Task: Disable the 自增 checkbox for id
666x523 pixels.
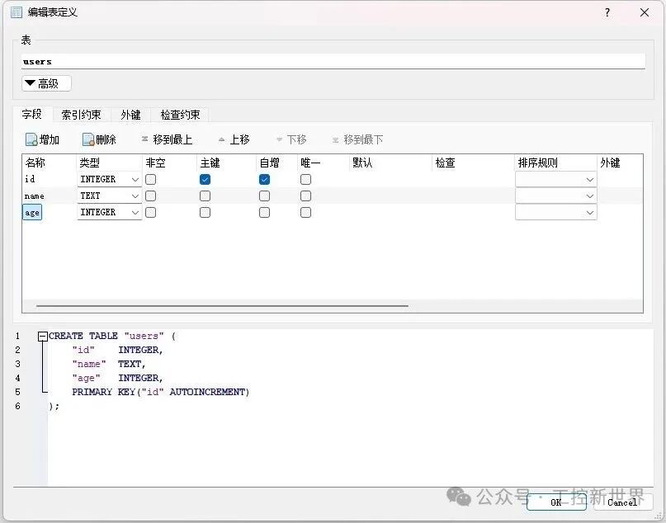Action: click(x=264, y=179)
